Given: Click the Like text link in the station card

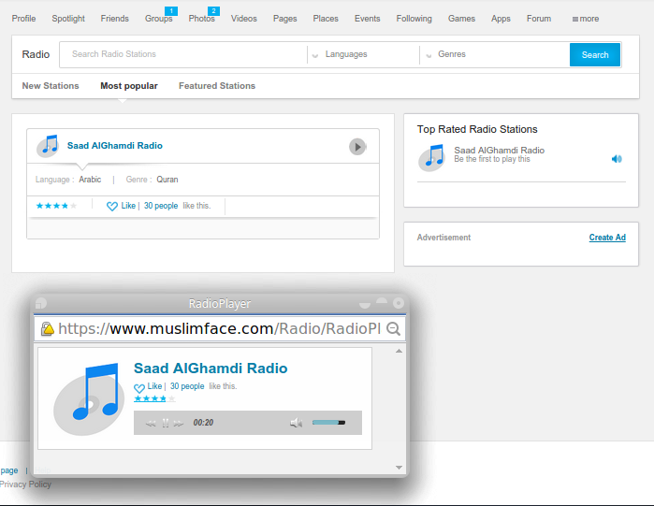Looking at the screenshot, I should click(x=128, y=206).
